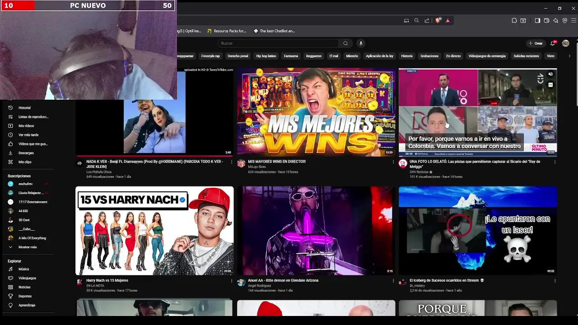This screenshot has width=578, height=325.
Task: Click the zoom magnifier in address bar
Action: pos(417,20)
